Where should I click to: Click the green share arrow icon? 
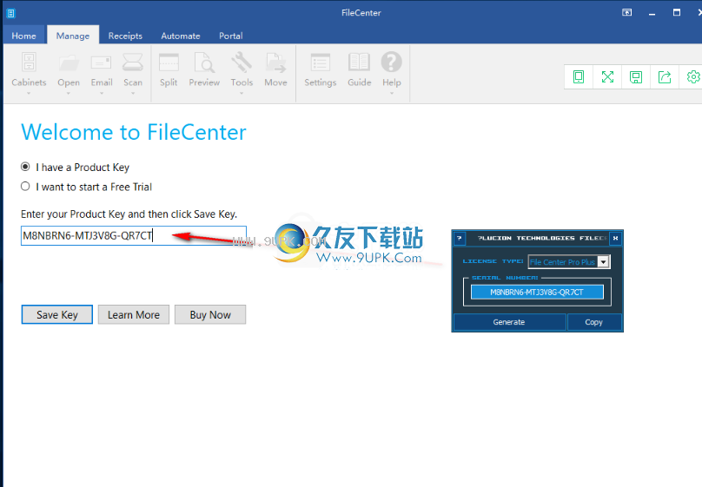click(665, 77)
